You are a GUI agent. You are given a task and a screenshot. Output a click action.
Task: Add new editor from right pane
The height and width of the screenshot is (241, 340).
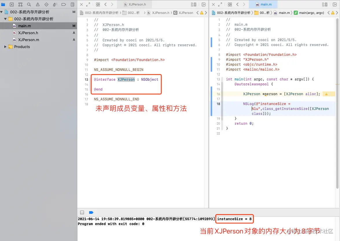click(x=335, y=4)
